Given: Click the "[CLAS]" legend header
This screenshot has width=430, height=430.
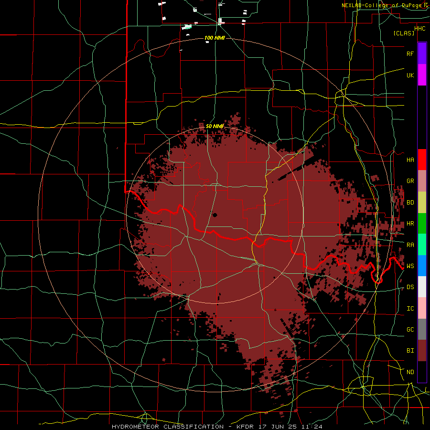Looking at the screenshot, I should click(404, 33).
